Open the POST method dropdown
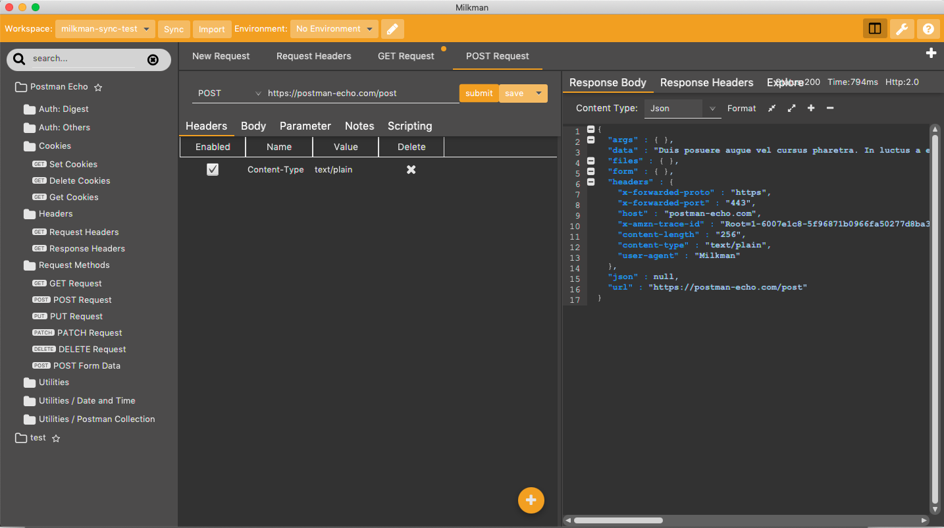The width and height of the screenshot is (944, 528). [x=227, y=93]
